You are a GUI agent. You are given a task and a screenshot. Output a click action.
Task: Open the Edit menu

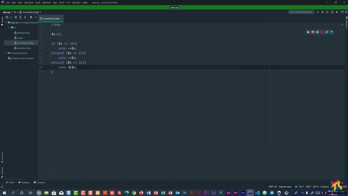click(x=14, y=2)
